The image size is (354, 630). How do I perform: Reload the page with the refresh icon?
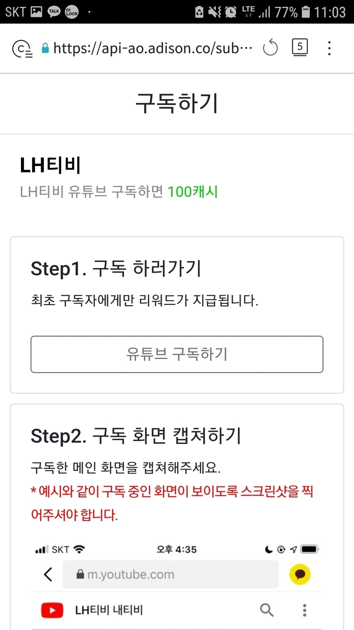[270, 48]
